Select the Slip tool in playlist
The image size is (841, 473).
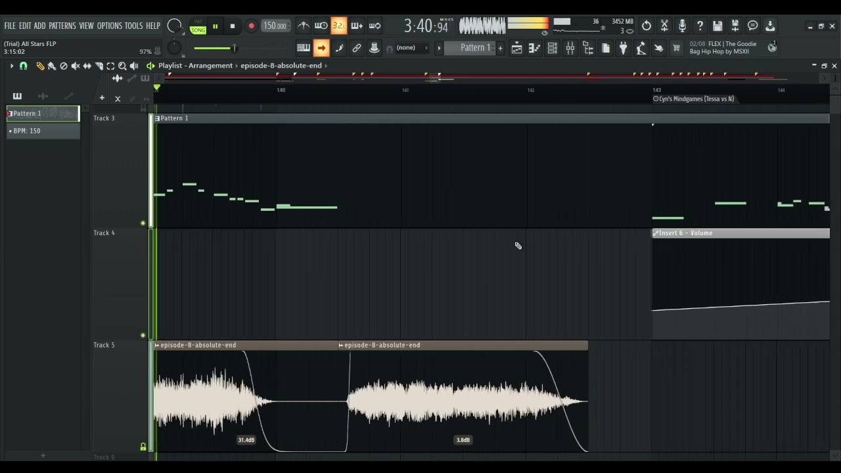(87, 66)
